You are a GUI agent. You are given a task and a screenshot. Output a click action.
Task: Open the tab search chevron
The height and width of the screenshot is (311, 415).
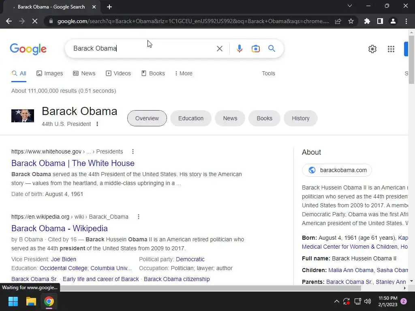[350, 6]
